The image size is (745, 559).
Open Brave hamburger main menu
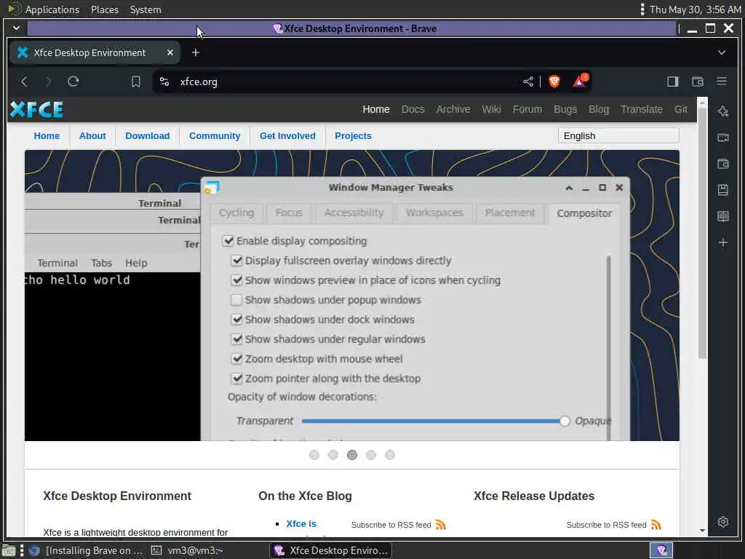[722, 82]
